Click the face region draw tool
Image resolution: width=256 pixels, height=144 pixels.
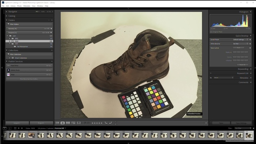[115, 123]
